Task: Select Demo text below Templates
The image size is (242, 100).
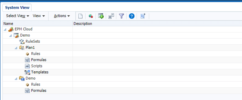Action: pyautogui.click(x=30, y=78)
